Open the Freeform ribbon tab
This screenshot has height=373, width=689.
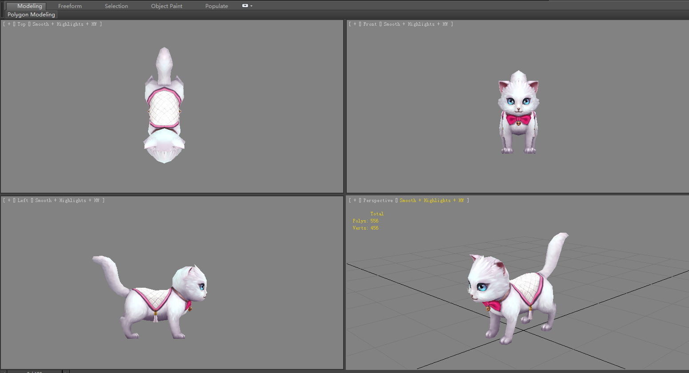(70, 6)
